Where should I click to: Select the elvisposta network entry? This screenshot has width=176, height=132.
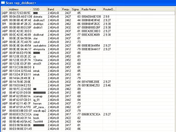[88, 49]
